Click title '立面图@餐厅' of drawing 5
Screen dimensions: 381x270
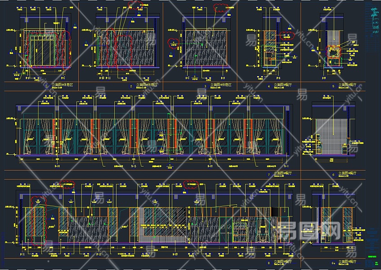[x=347, y=85]
